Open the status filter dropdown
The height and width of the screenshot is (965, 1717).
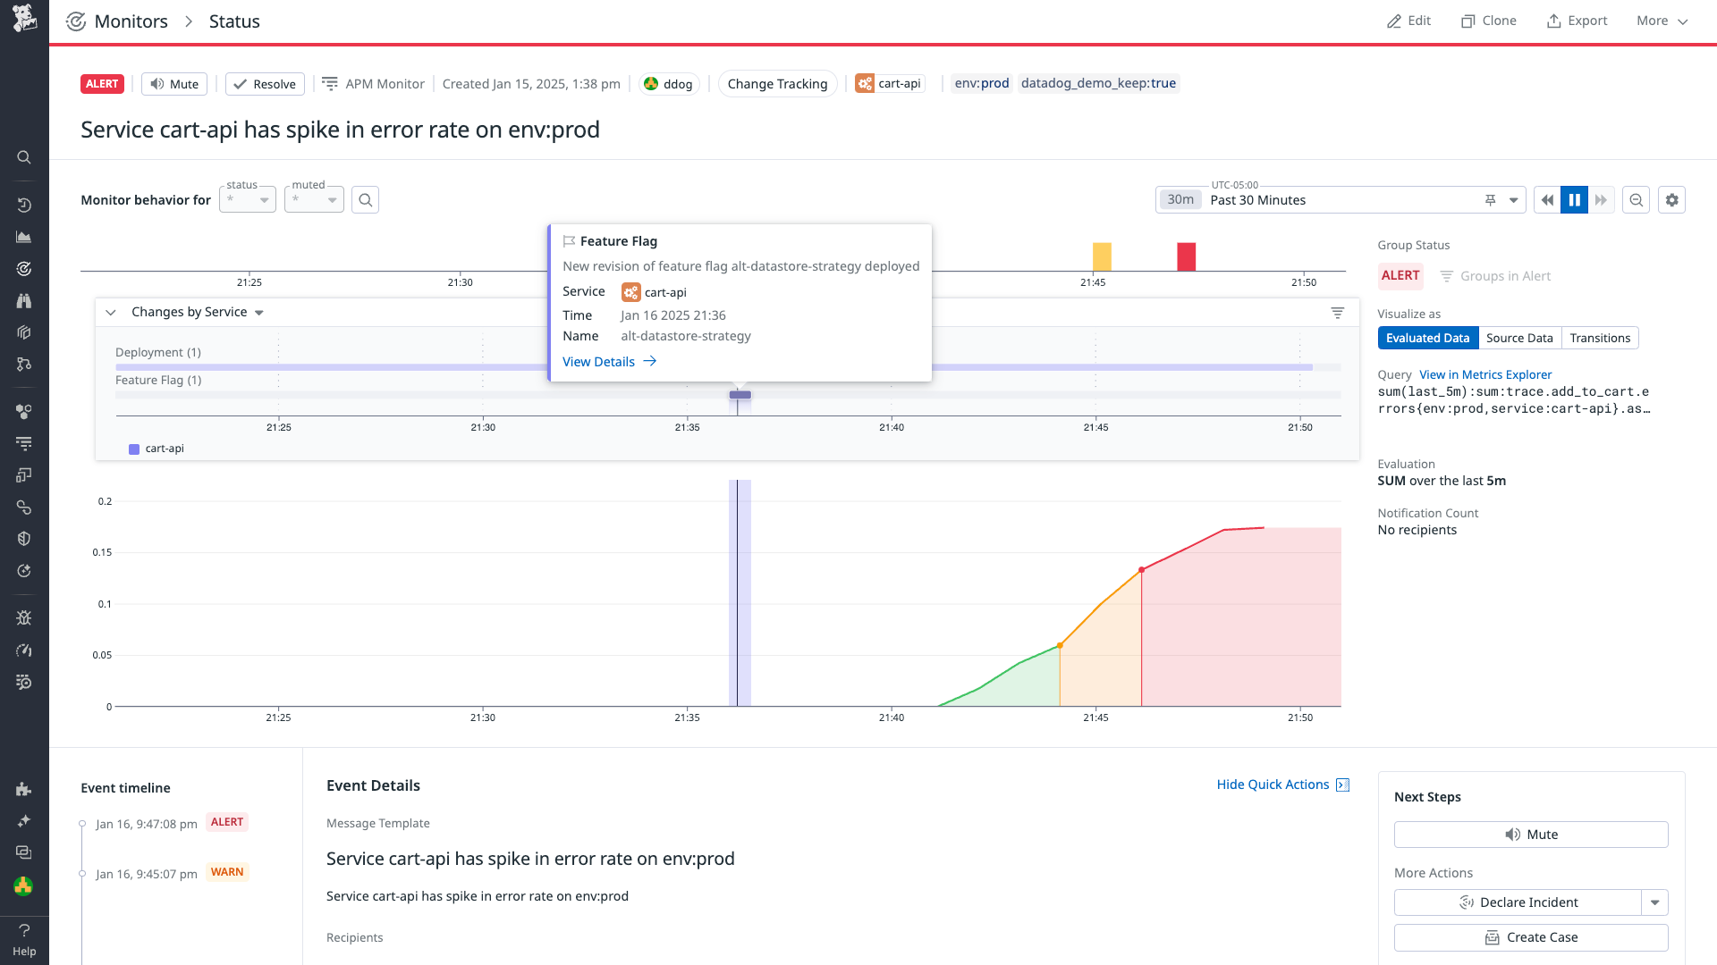point(247,199)
